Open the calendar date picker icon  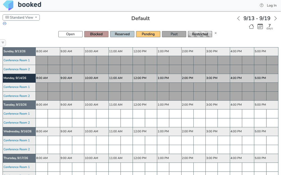260,27
